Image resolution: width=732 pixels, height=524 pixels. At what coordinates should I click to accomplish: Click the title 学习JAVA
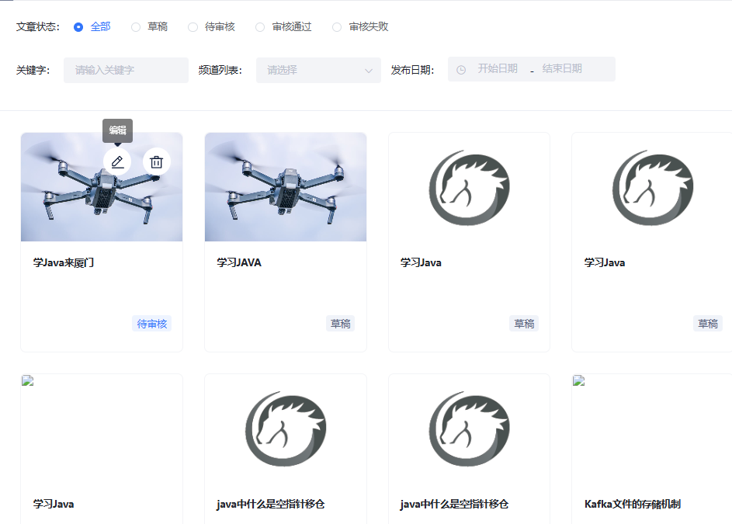tap(239, 263)
